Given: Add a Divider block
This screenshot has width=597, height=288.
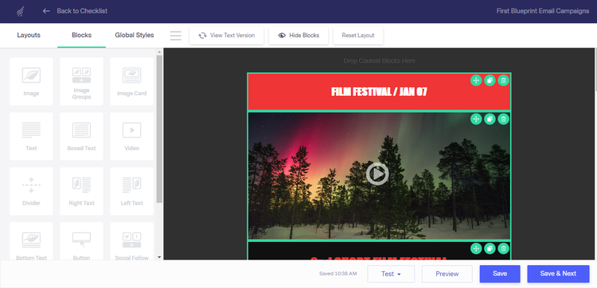Looking at the screenshot, I should [x=31, y=191].
